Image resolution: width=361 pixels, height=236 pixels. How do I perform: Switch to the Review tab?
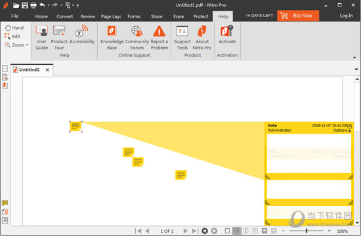click(88, 16)
